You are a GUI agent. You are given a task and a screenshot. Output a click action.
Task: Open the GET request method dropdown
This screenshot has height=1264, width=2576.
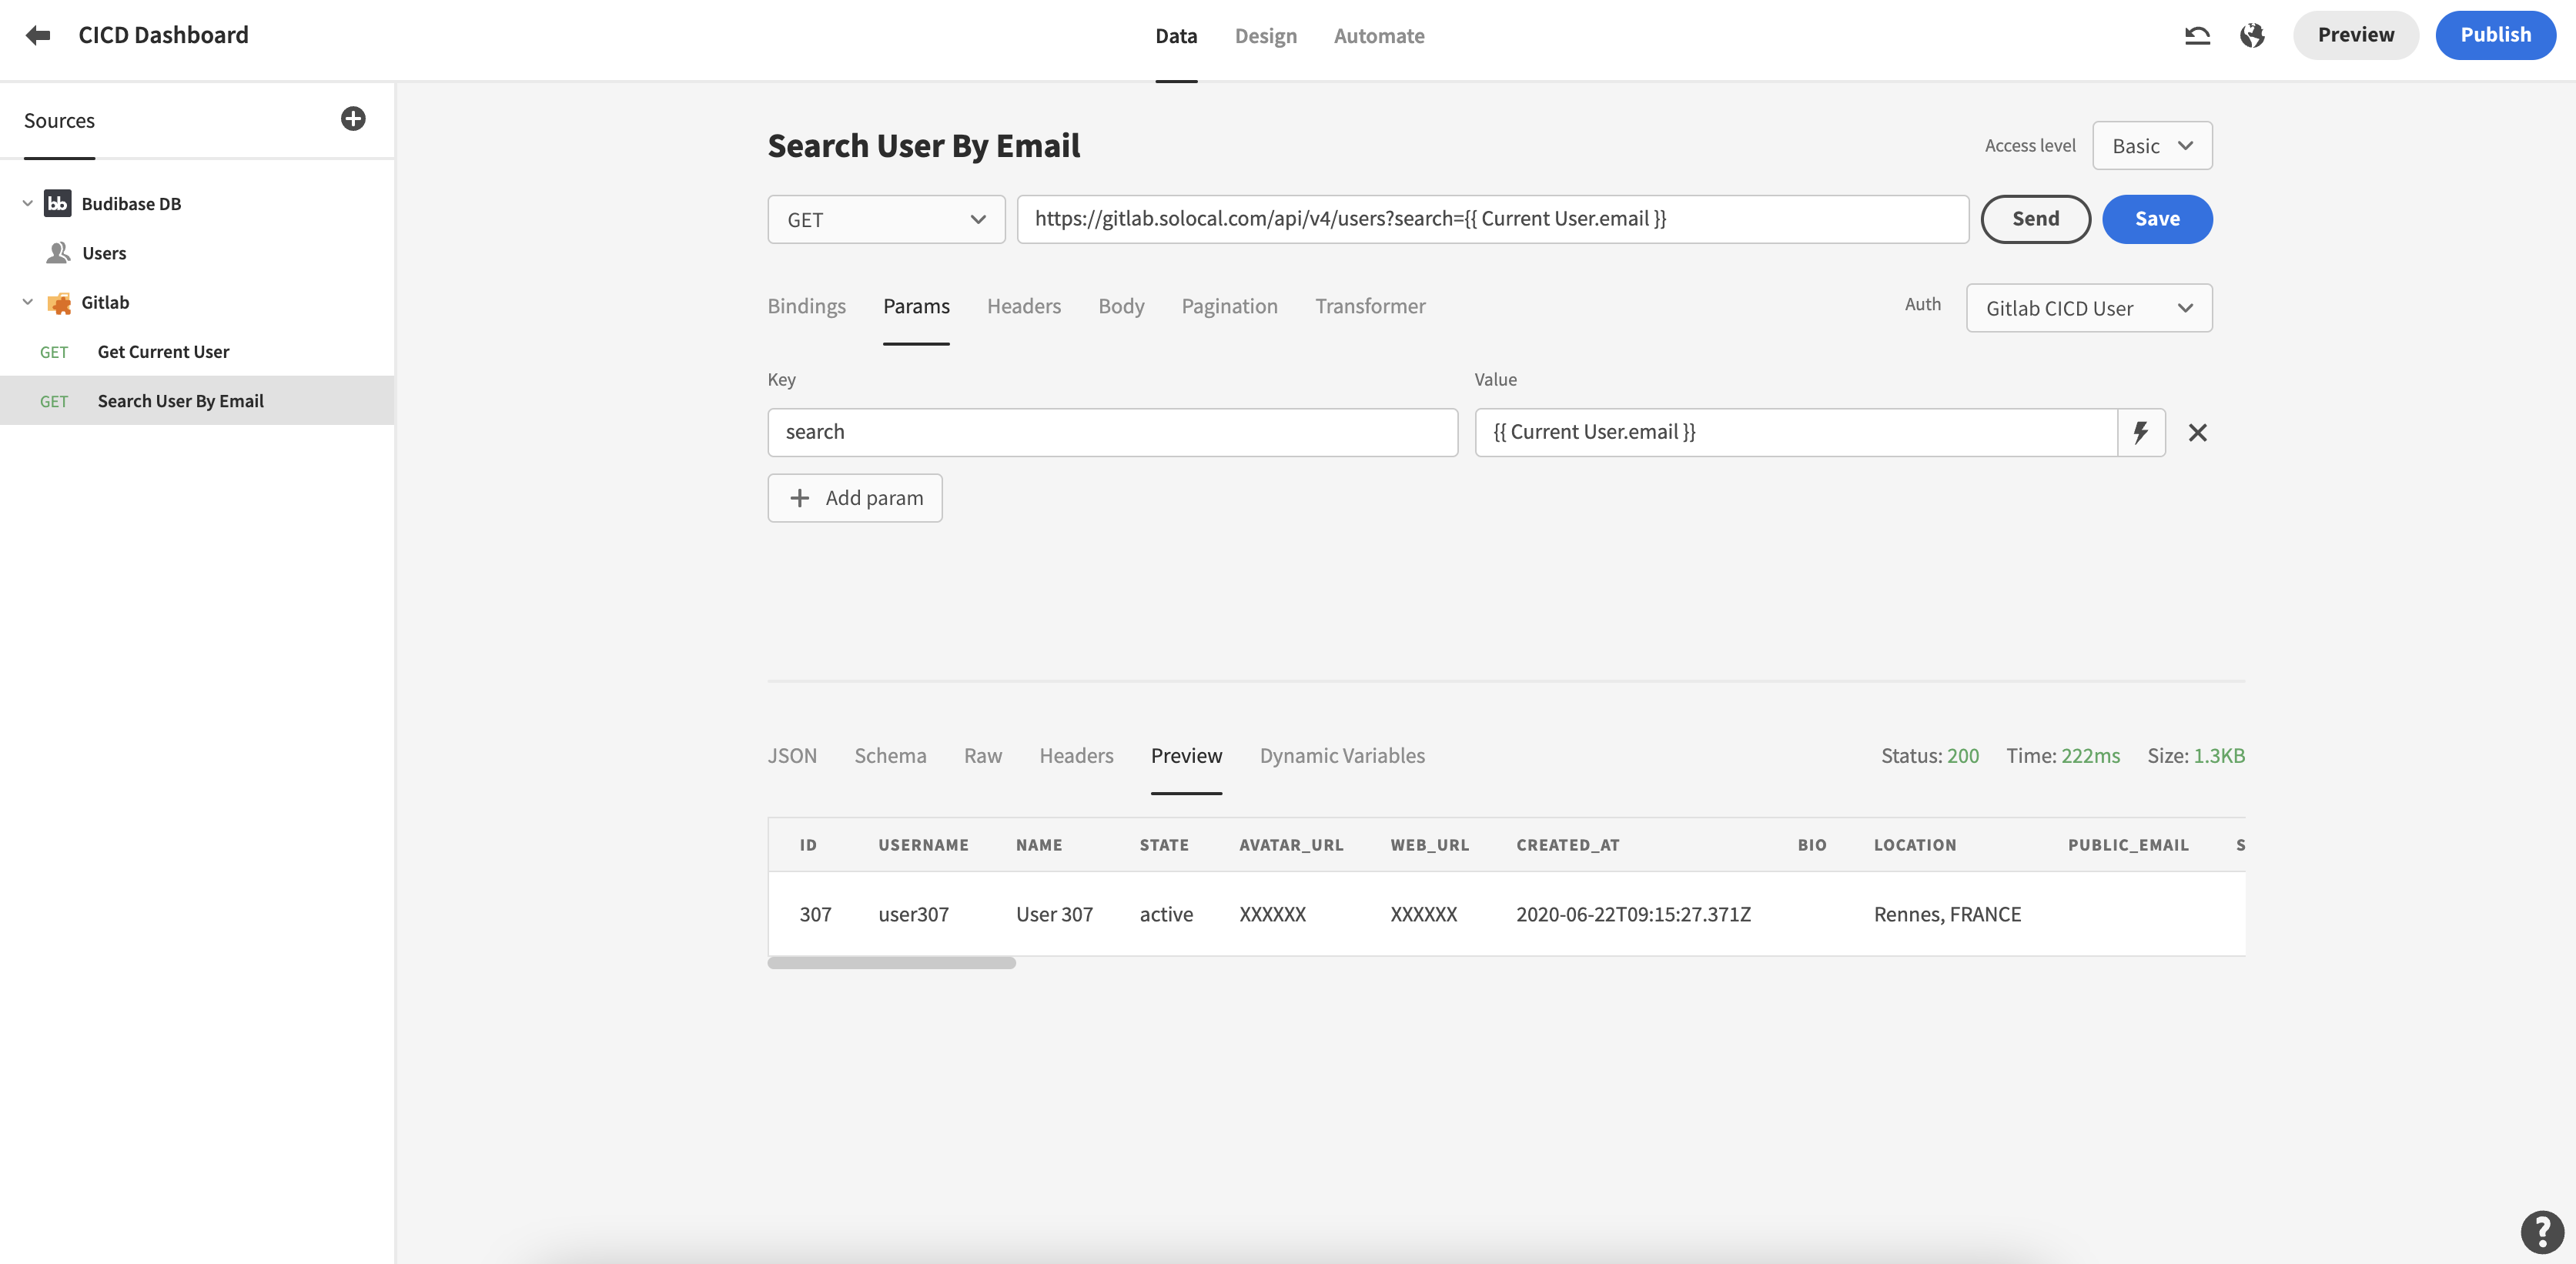(x=885, y=219)
